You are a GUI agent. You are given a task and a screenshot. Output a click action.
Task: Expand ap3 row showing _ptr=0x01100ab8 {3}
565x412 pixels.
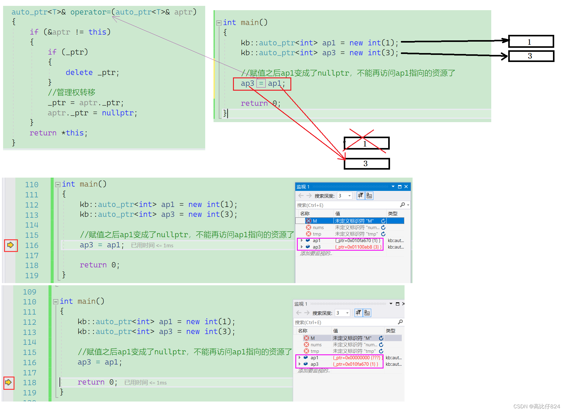tap(301, 247)
